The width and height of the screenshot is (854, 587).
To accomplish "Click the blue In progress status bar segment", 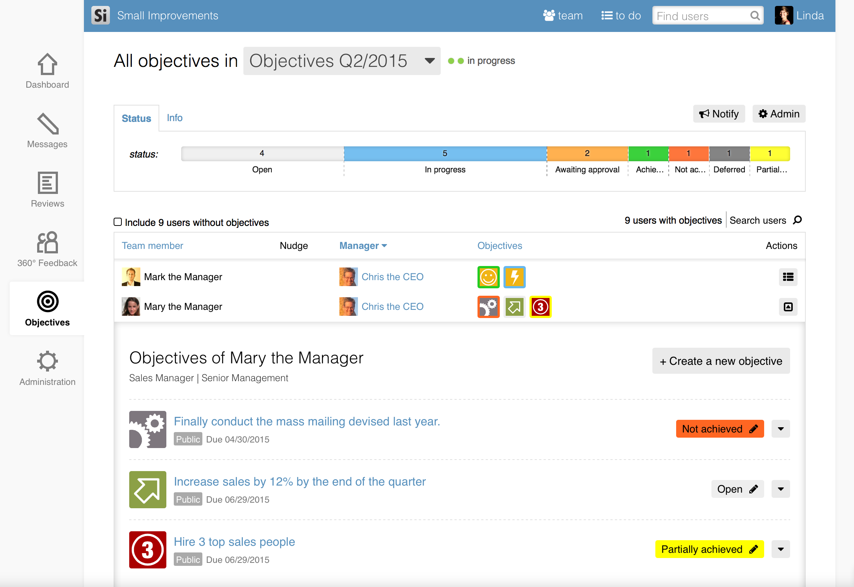I will tap(445, 153).
